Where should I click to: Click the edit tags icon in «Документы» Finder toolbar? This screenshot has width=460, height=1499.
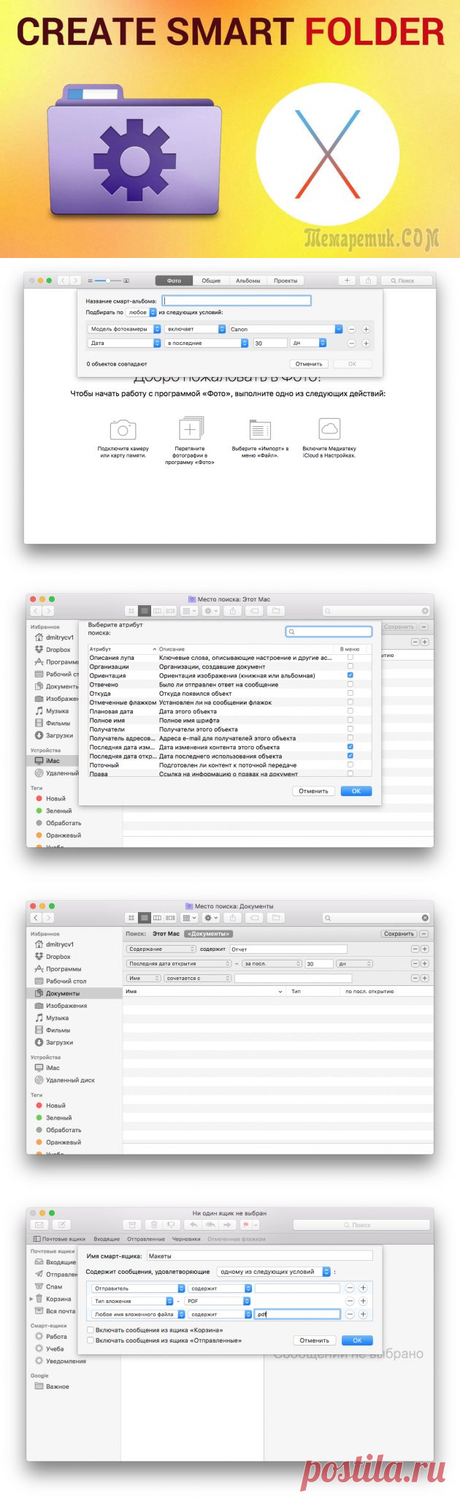point(254,918)
